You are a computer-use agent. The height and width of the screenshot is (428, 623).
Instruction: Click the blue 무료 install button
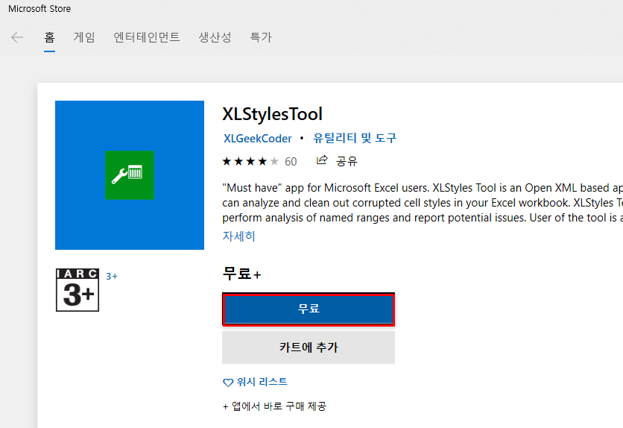point(309,309)
